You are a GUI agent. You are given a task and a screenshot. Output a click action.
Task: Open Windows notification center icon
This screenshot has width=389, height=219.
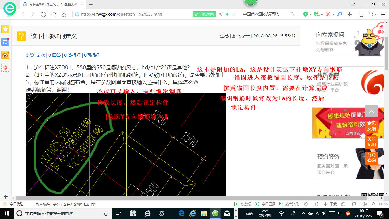coord(380,213)
